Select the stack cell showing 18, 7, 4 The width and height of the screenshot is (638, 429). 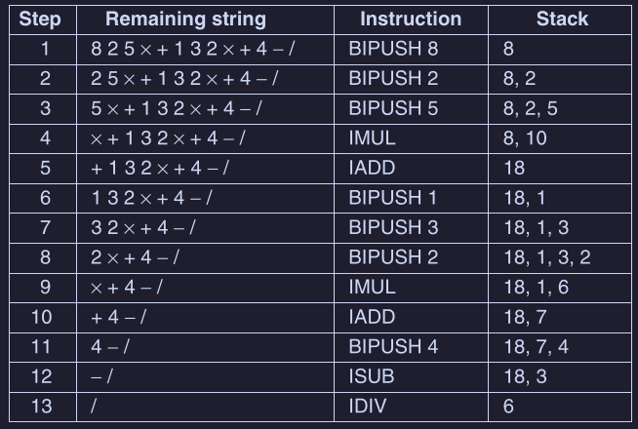[536, 346]
